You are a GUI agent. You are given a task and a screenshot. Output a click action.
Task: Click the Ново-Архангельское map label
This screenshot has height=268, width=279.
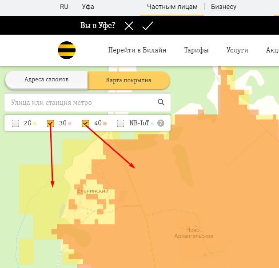click(194, 233)
